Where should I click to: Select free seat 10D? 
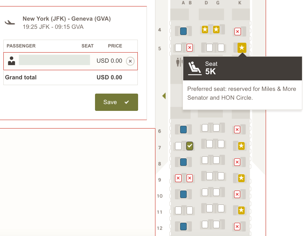[x=205, y=192]
